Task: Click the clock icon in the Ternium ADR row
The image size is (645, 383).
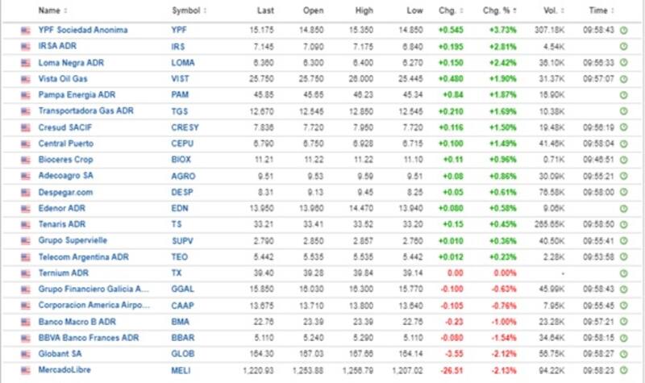Action: 623,273
